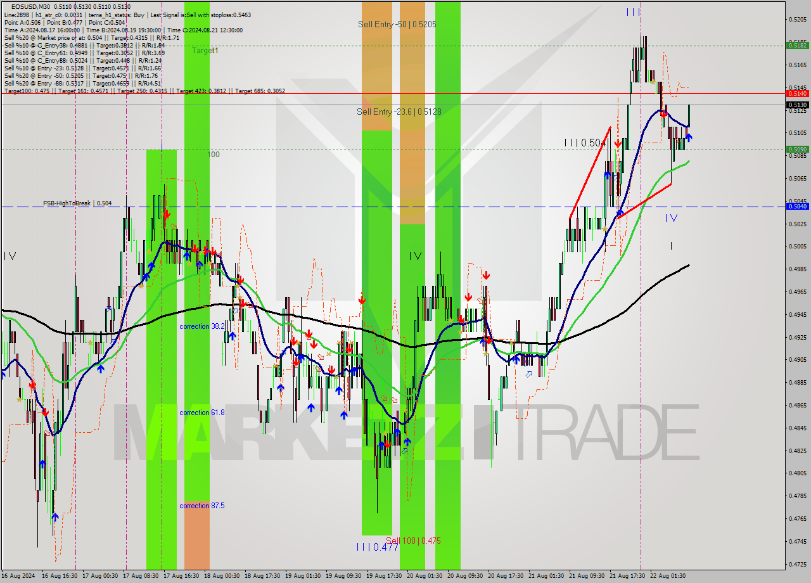Image resolution: width=811 pixels, height=583 pixels.
Task: Select the 'Target100: 0.475' targets summary line
Action: click(144, 91)
